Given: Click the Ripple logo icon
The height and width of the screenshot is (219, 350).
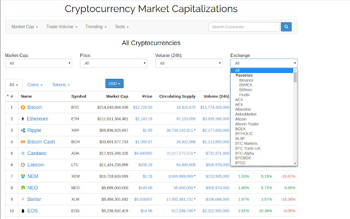Looking at the screenshot, I should (23, 130).
